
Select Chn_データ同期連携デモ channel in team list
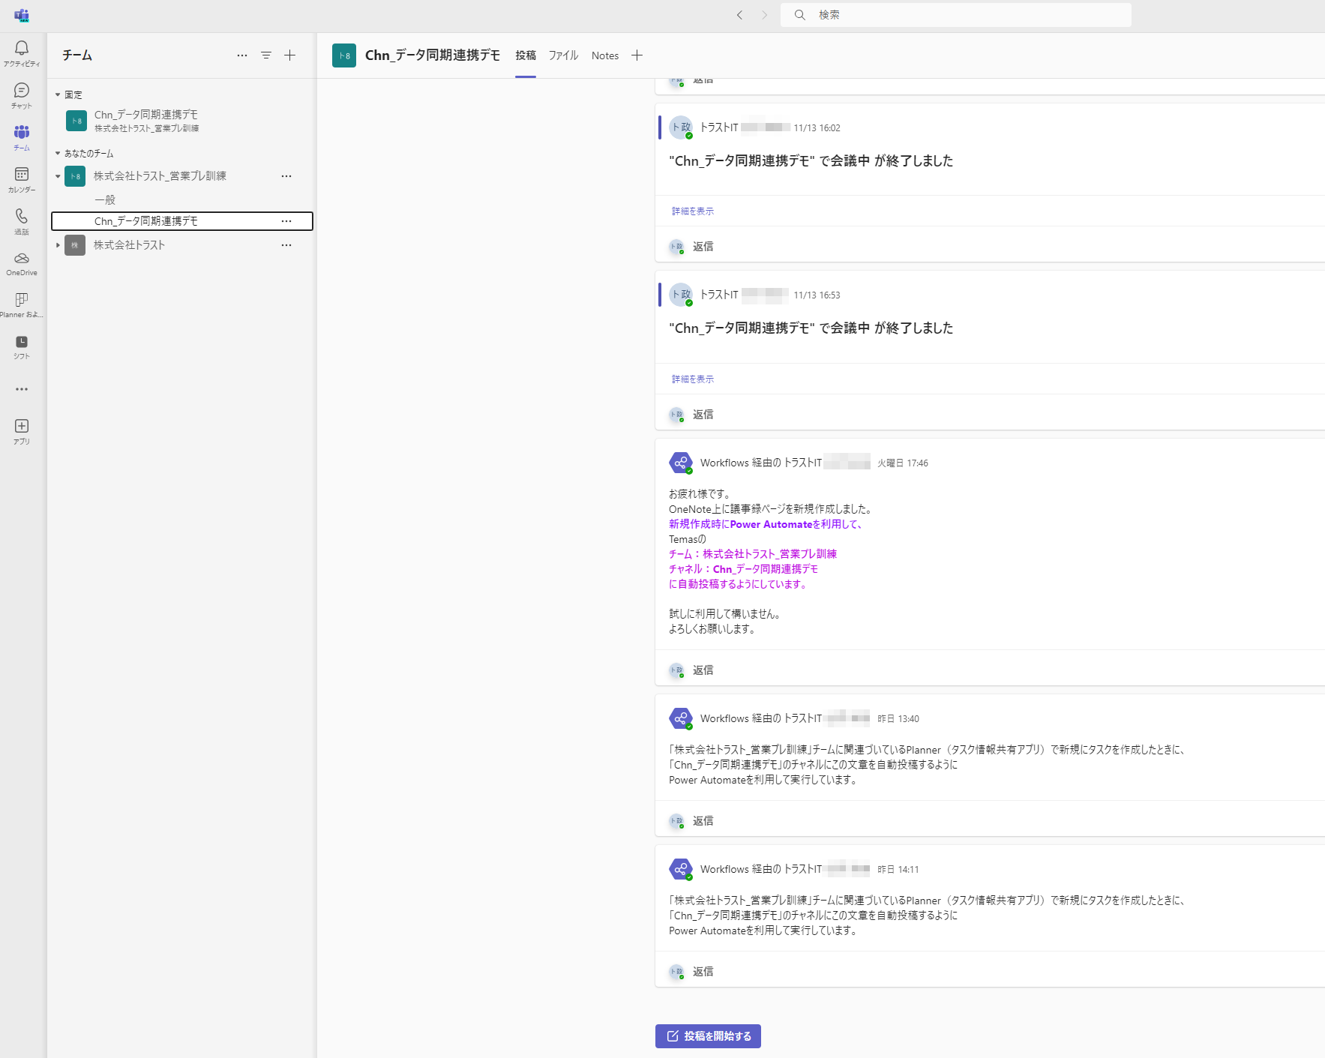(x=181, y=221)
